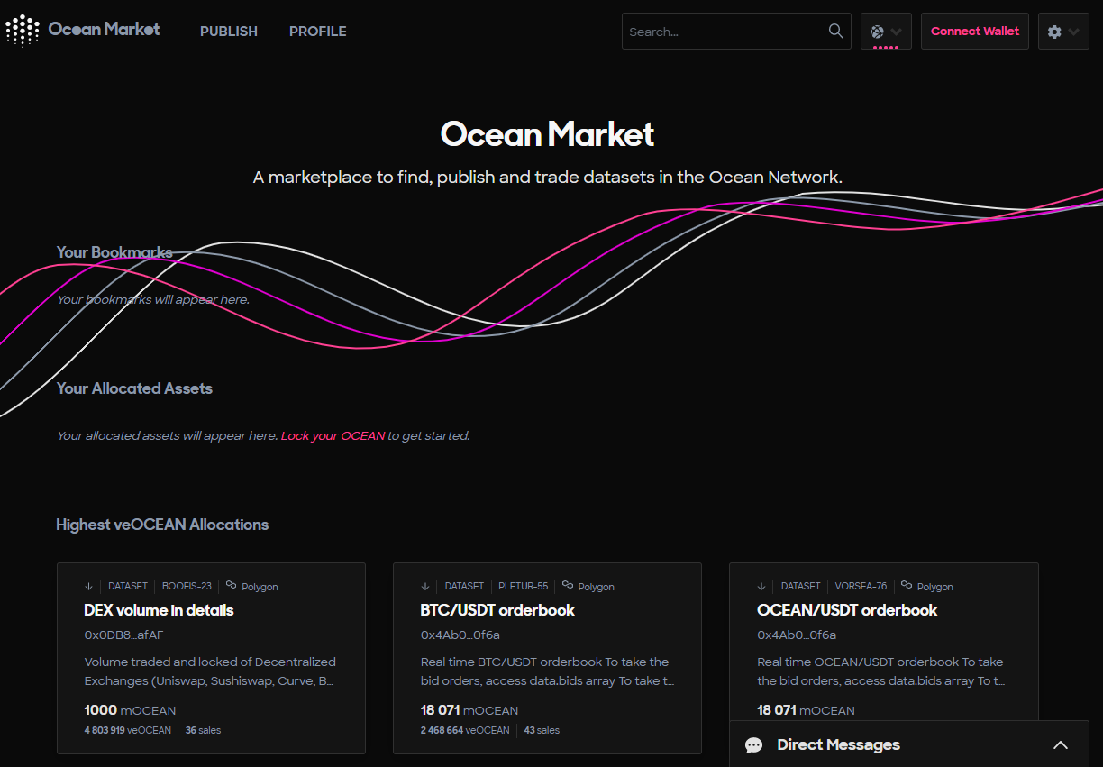Open the settings gear dropdown

pos(1063,32)
